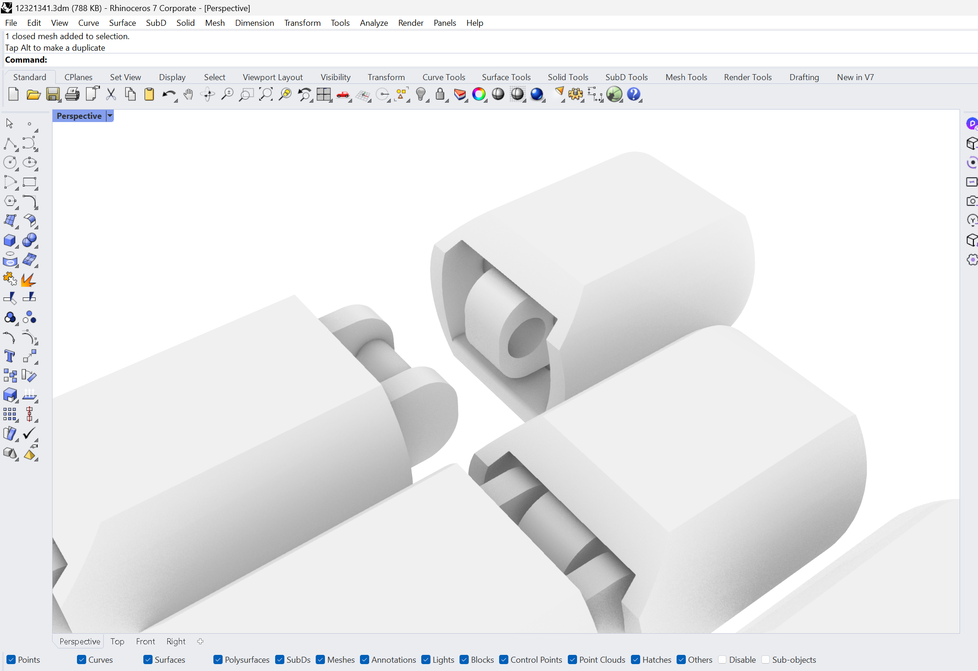
Task: Select the Text object tool
Action: pos(10,356)
